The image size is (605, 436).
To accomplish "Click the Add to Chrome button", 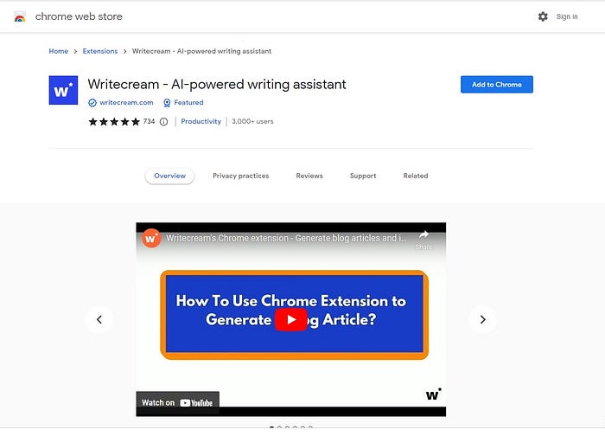I will 497,85.
